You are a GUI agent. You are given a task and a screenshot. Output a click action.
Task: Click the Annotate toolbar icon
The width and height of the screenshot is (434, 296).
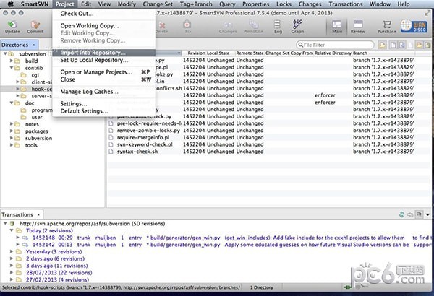pyautogui.click(x=254, y=27)
